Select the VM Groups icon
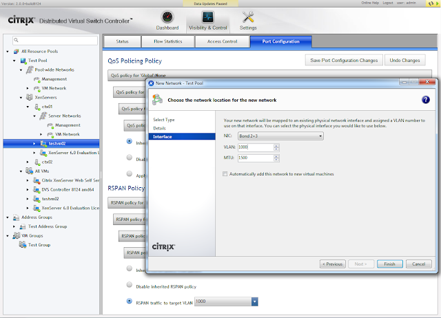441x318 pixels. coord(17,235)
